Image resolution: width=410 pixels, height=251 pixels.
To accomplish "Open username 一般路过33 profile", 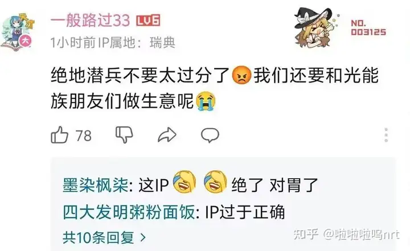I will point(90,20).
